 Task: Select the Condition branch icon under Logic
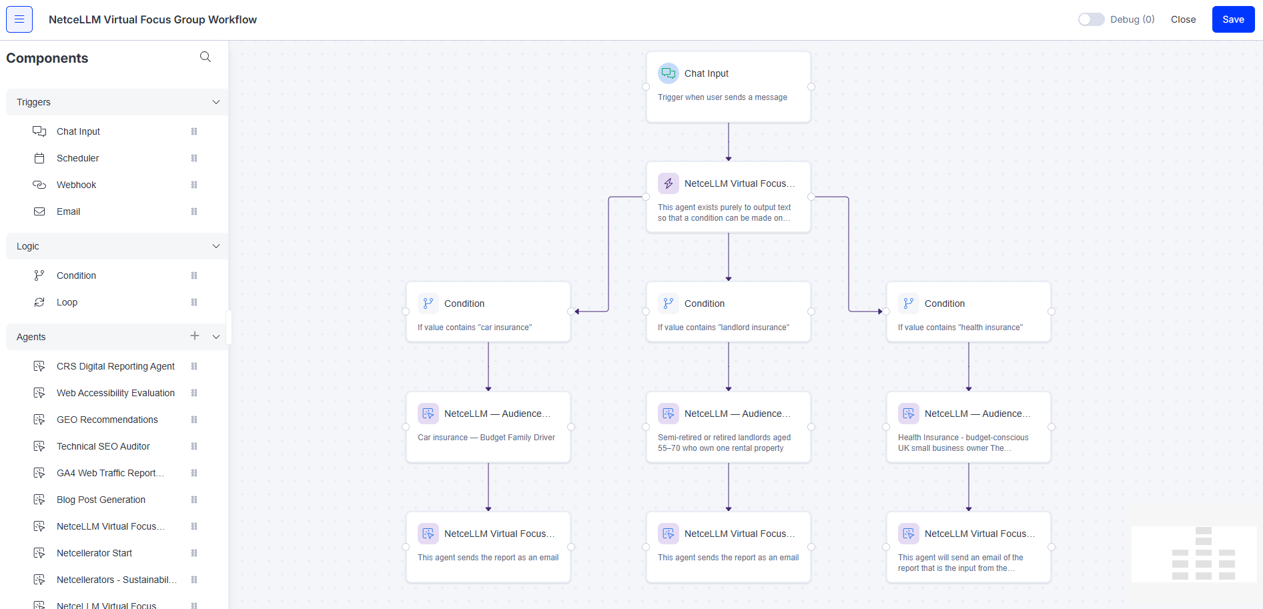pyautogui.click(x=39, y=275)
